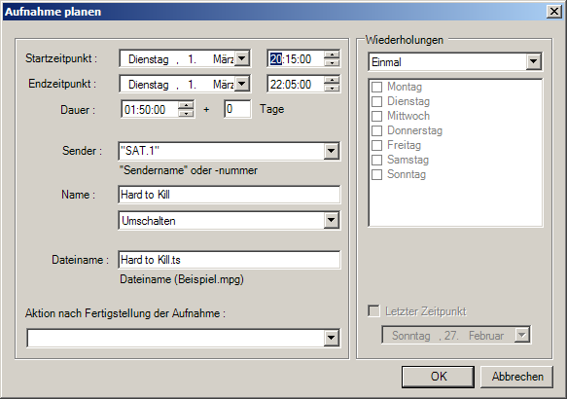Open the start date dropdown calendar

(241, 58)
